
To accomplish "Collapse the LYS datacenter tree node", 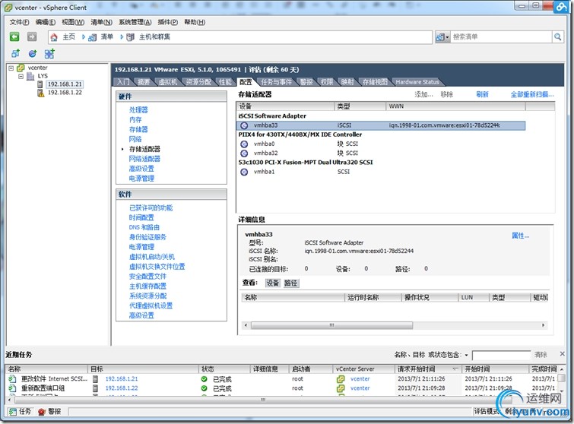I will pos(21,77).
